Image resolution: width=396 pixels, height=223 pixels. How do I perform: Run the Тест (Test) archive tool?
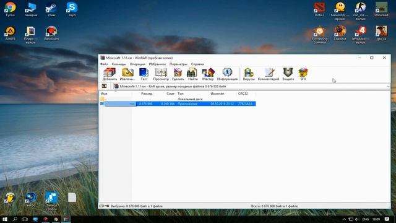[144, 74]
